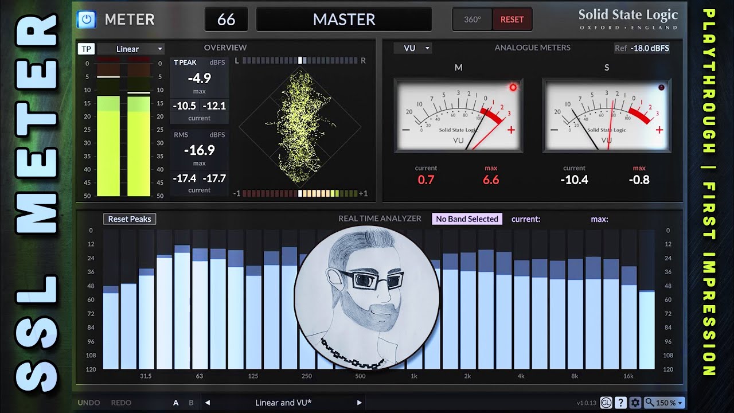The width and height of the screenshot is (734, 413).
Task: Click the Solid State Logic logo
Action: [628, 19]
